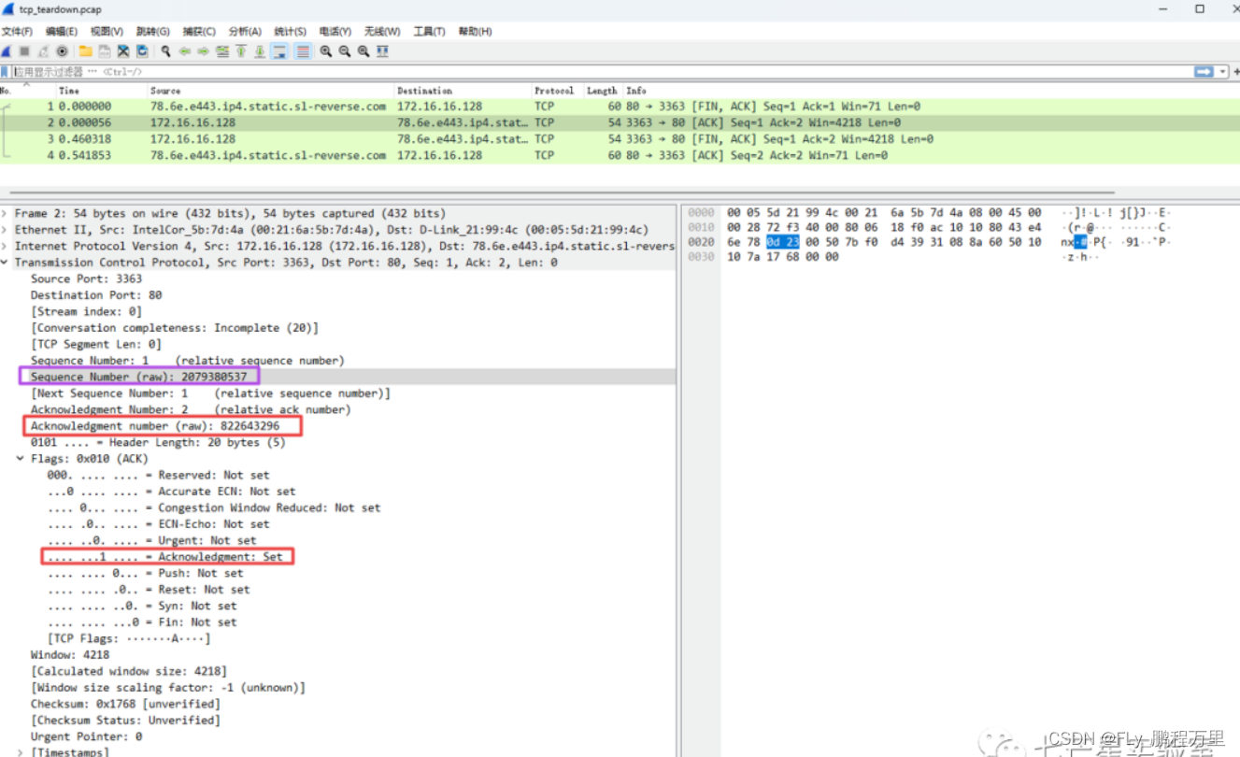Screen dimensions: 1240x757
Task: Open display filter history dropdown
Action: coord(1223,72)
